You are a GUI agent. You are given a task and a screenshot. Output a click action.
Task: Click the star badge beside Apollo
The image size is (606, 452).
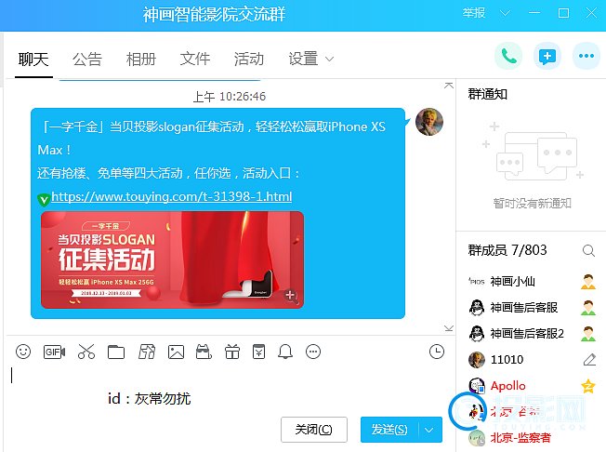[x=588, y=385]
